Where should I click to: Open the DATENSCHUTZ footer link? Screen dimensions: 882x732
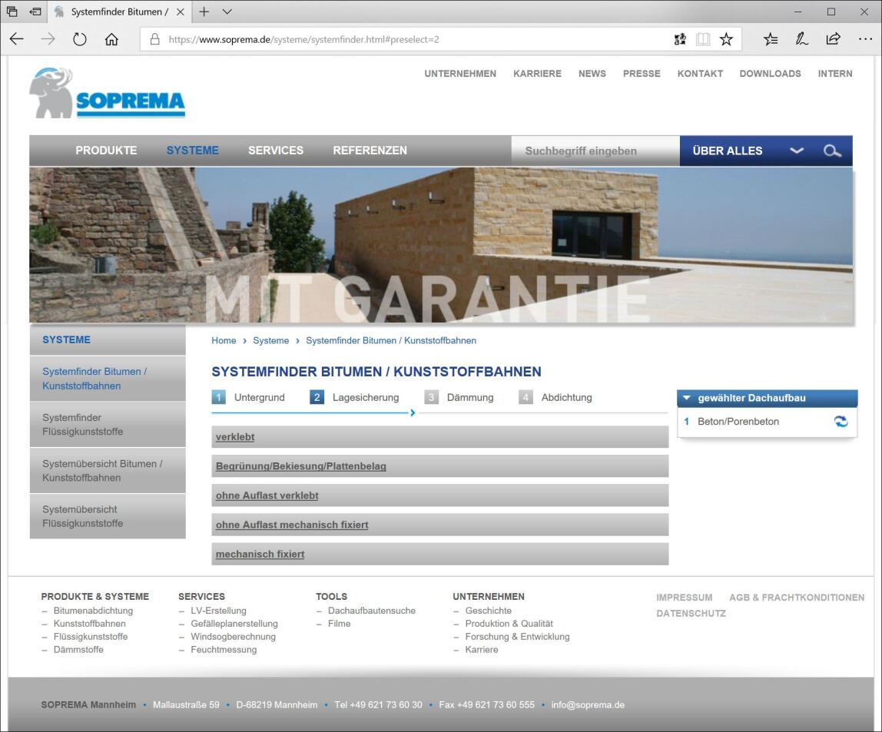[x=691, y=614]
